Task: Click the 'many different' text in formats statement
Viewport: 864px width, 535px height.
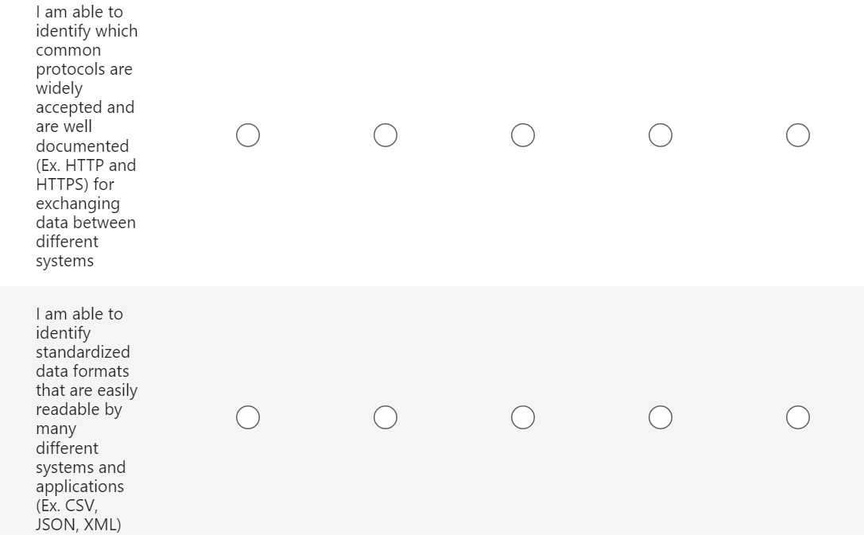Action: [67, 438]
